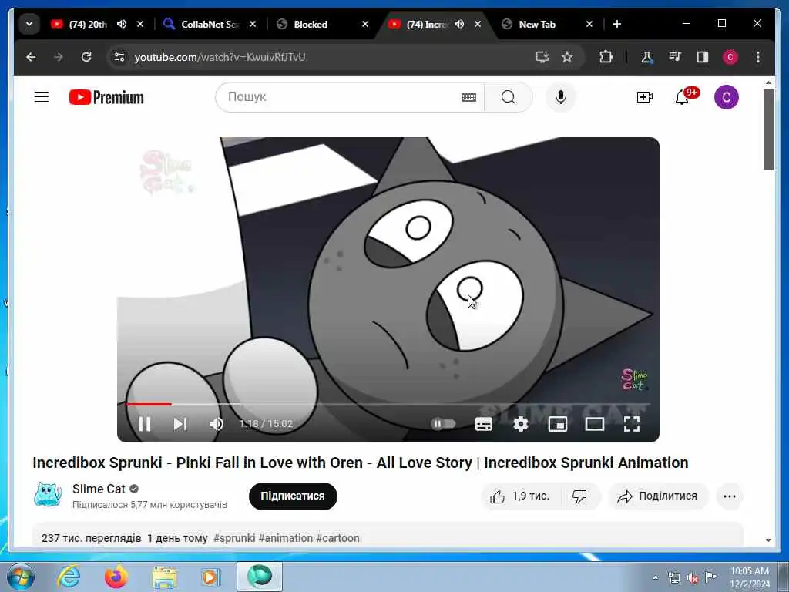Image resolution: width=789 pixels, height=592 pixels.
Task: Close the '(74) Incre' active tab
Action: coord(478,24)
